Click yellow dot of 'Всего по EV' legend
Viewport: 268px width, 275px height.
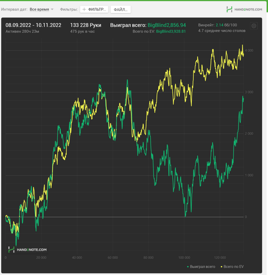(221, 267)
